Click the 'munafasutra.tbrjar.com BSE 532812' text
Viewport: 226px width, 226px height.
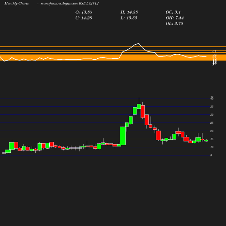[70, 4]
